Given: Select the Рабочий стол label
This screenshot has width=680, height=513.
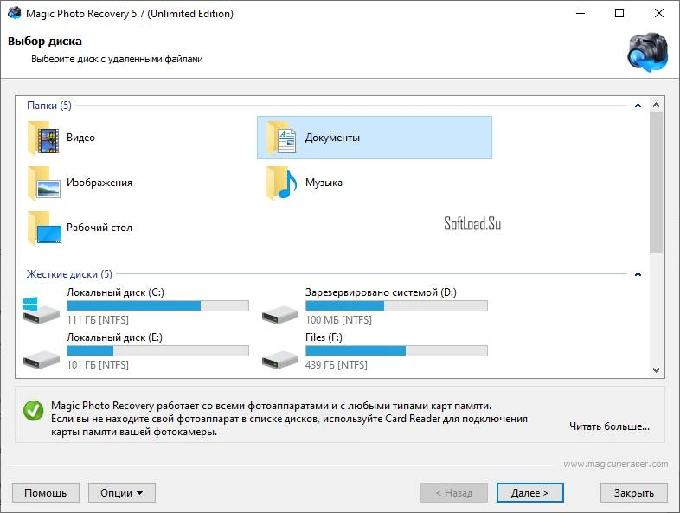Looking at the screenshot, I should (99, 228).
